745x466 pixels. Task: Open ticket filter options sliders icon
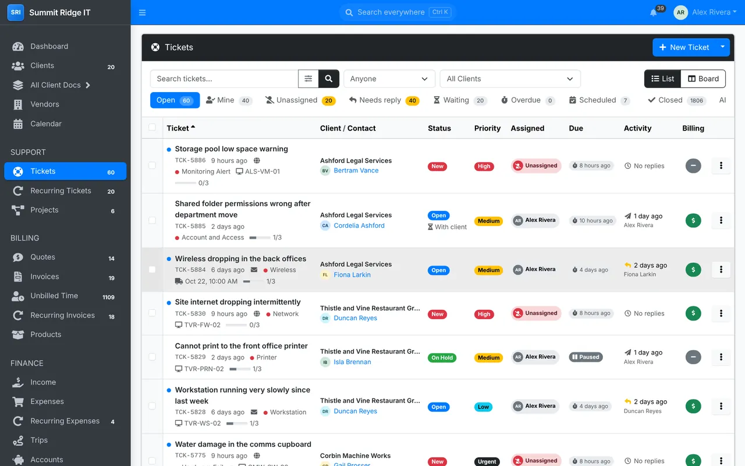308,79
